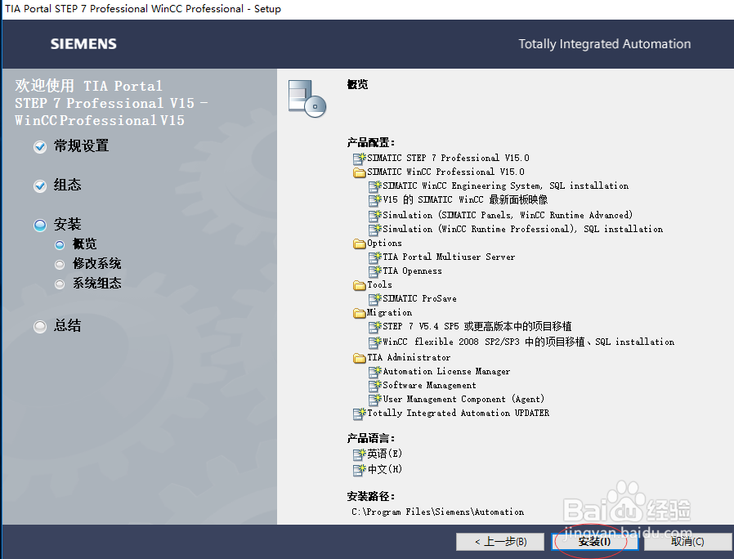Open the 常规设置 step
Viewport: 734px width, 559px height.
tap(82, 146)
